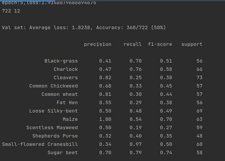
Task: Click the "Small-flowered Cranesbill" row label
Action: tap(40, 144)
